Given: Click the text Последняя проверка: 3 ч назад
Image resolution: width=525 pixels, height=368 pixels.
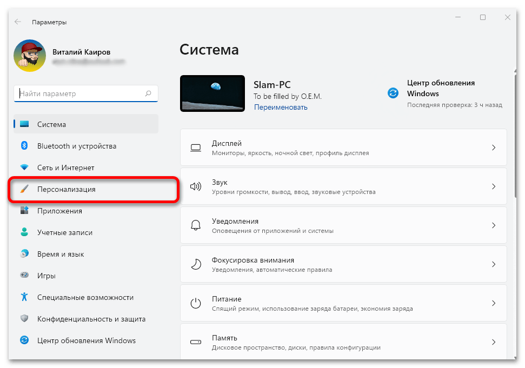Looking at the screenshot, I should coord(454,105).
